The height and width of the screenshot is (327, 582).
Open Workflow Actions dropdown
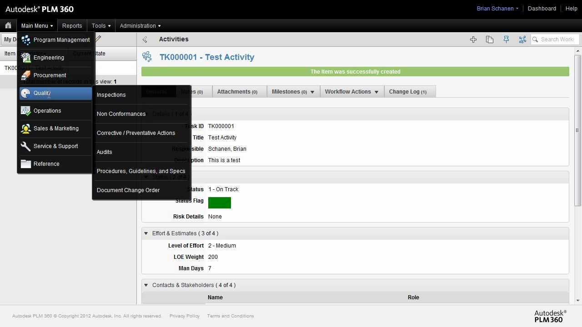click(351, 92)
